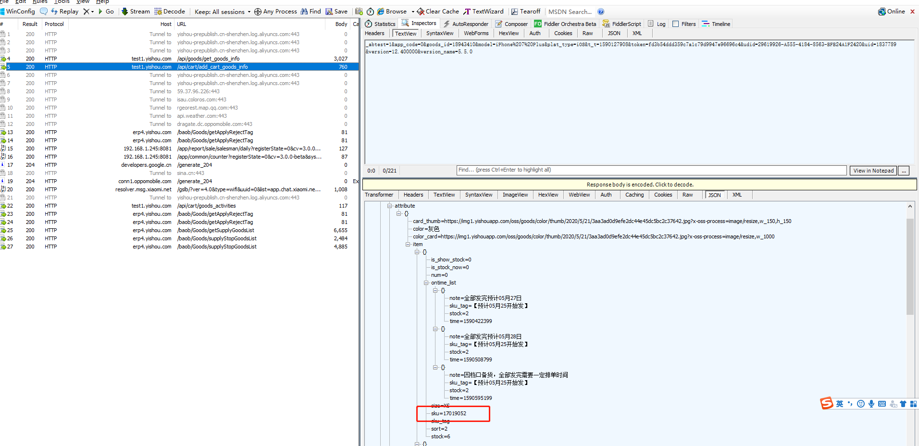Open Find sessions from toolbar

(310, 12)
